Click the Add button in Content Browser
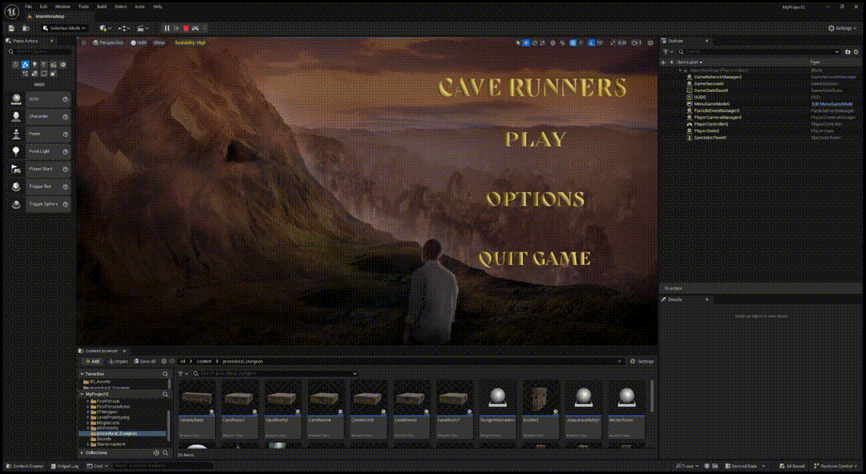 92,361
